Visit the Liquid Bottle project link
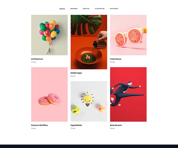The height and width of the screenshot is (148, 178). (76, 125)
